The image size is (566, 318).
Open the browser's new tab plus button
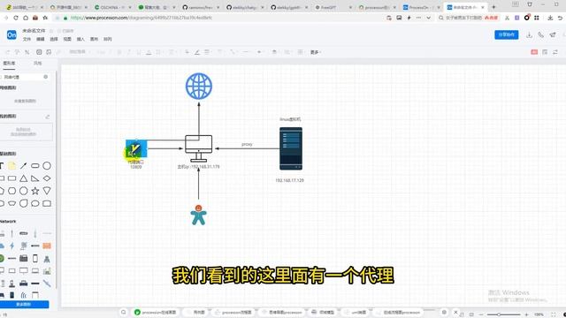pyautogui.click(x=493, y=7)
